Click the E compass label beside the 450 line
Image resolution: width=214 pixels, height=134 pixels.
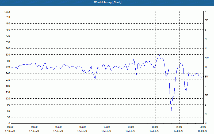(x=205, y=30)
